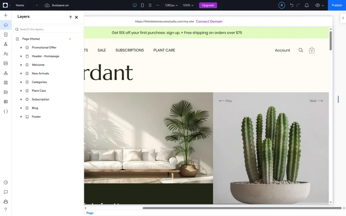This screenshot has height=216, width=346.
Task: Open the Pages icon in sidebar
Action: point(6,35)
